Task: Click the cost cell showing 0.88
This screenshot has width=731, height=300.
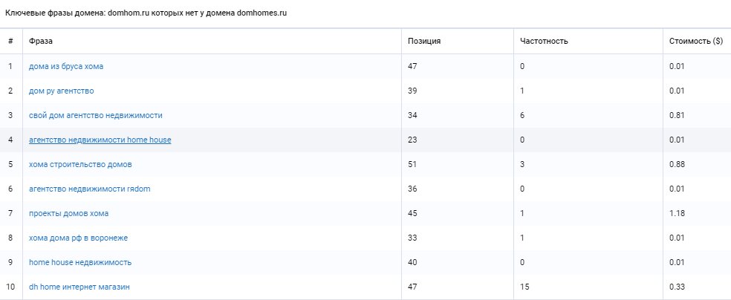Action: pyautogui.click(x=676, y=164)
